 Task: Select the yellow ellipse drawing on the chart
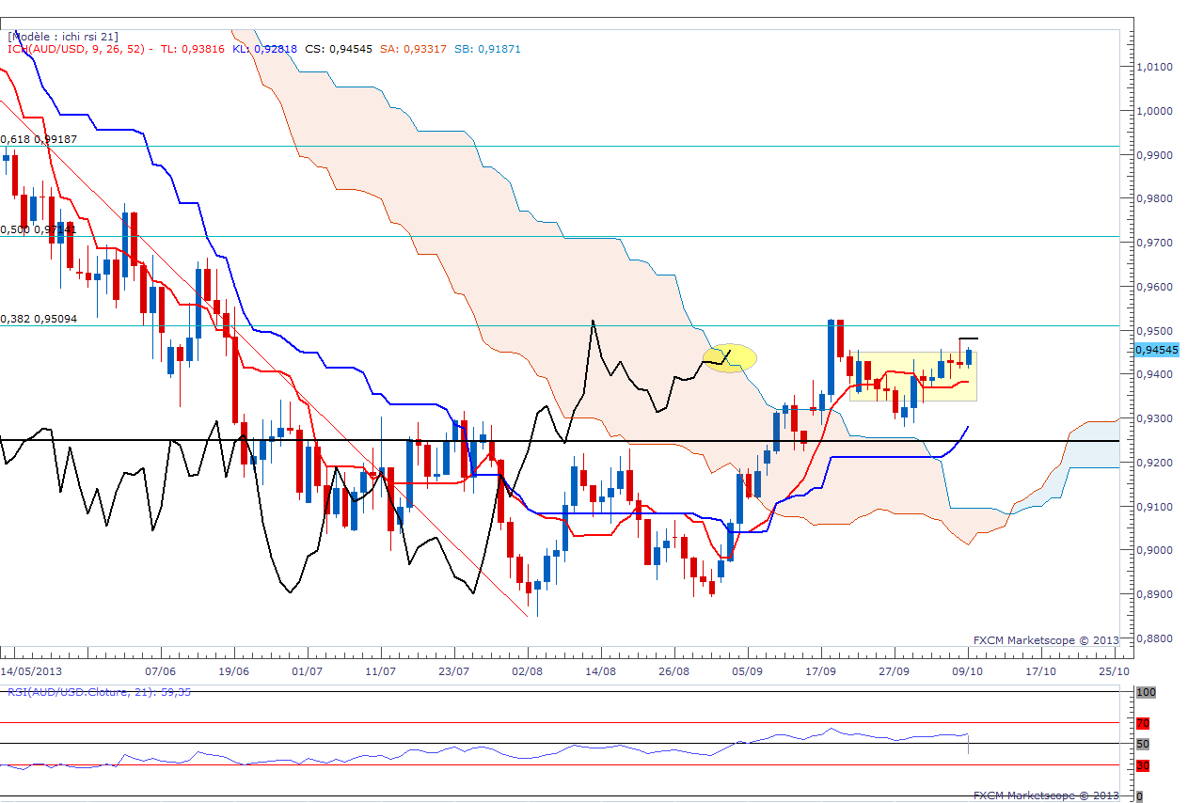[x=731, y=357]
